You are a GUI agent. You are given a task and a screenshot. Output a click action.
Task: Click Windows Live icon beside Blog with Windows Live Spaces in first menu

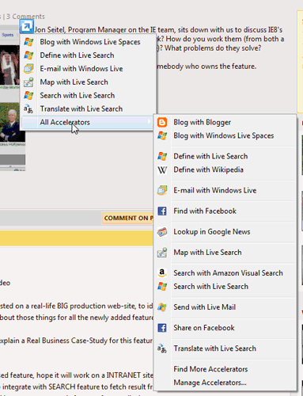pyautogui.click(x=28, y=42)
